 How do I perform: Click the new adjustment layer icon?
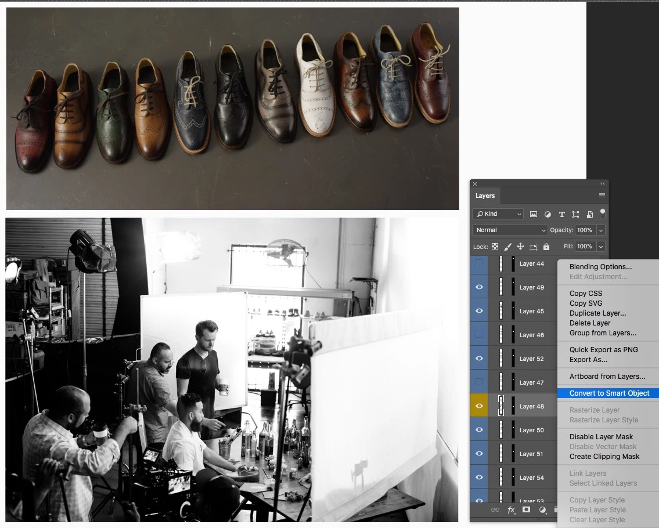tap(542, 510)
